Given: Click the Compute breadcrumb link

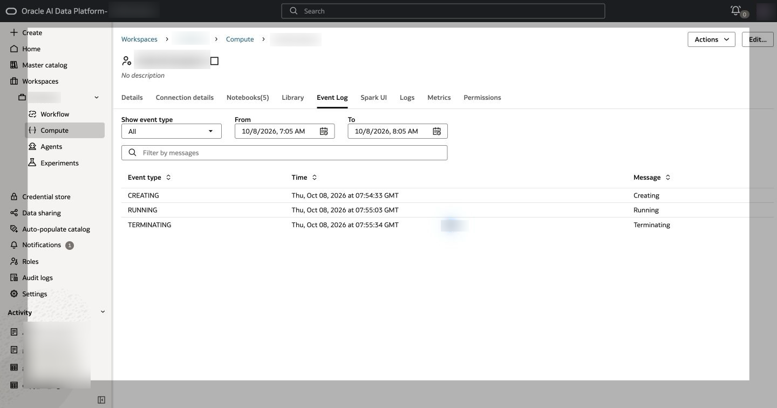Looking at the screenshot, I should tap(240, 39).
